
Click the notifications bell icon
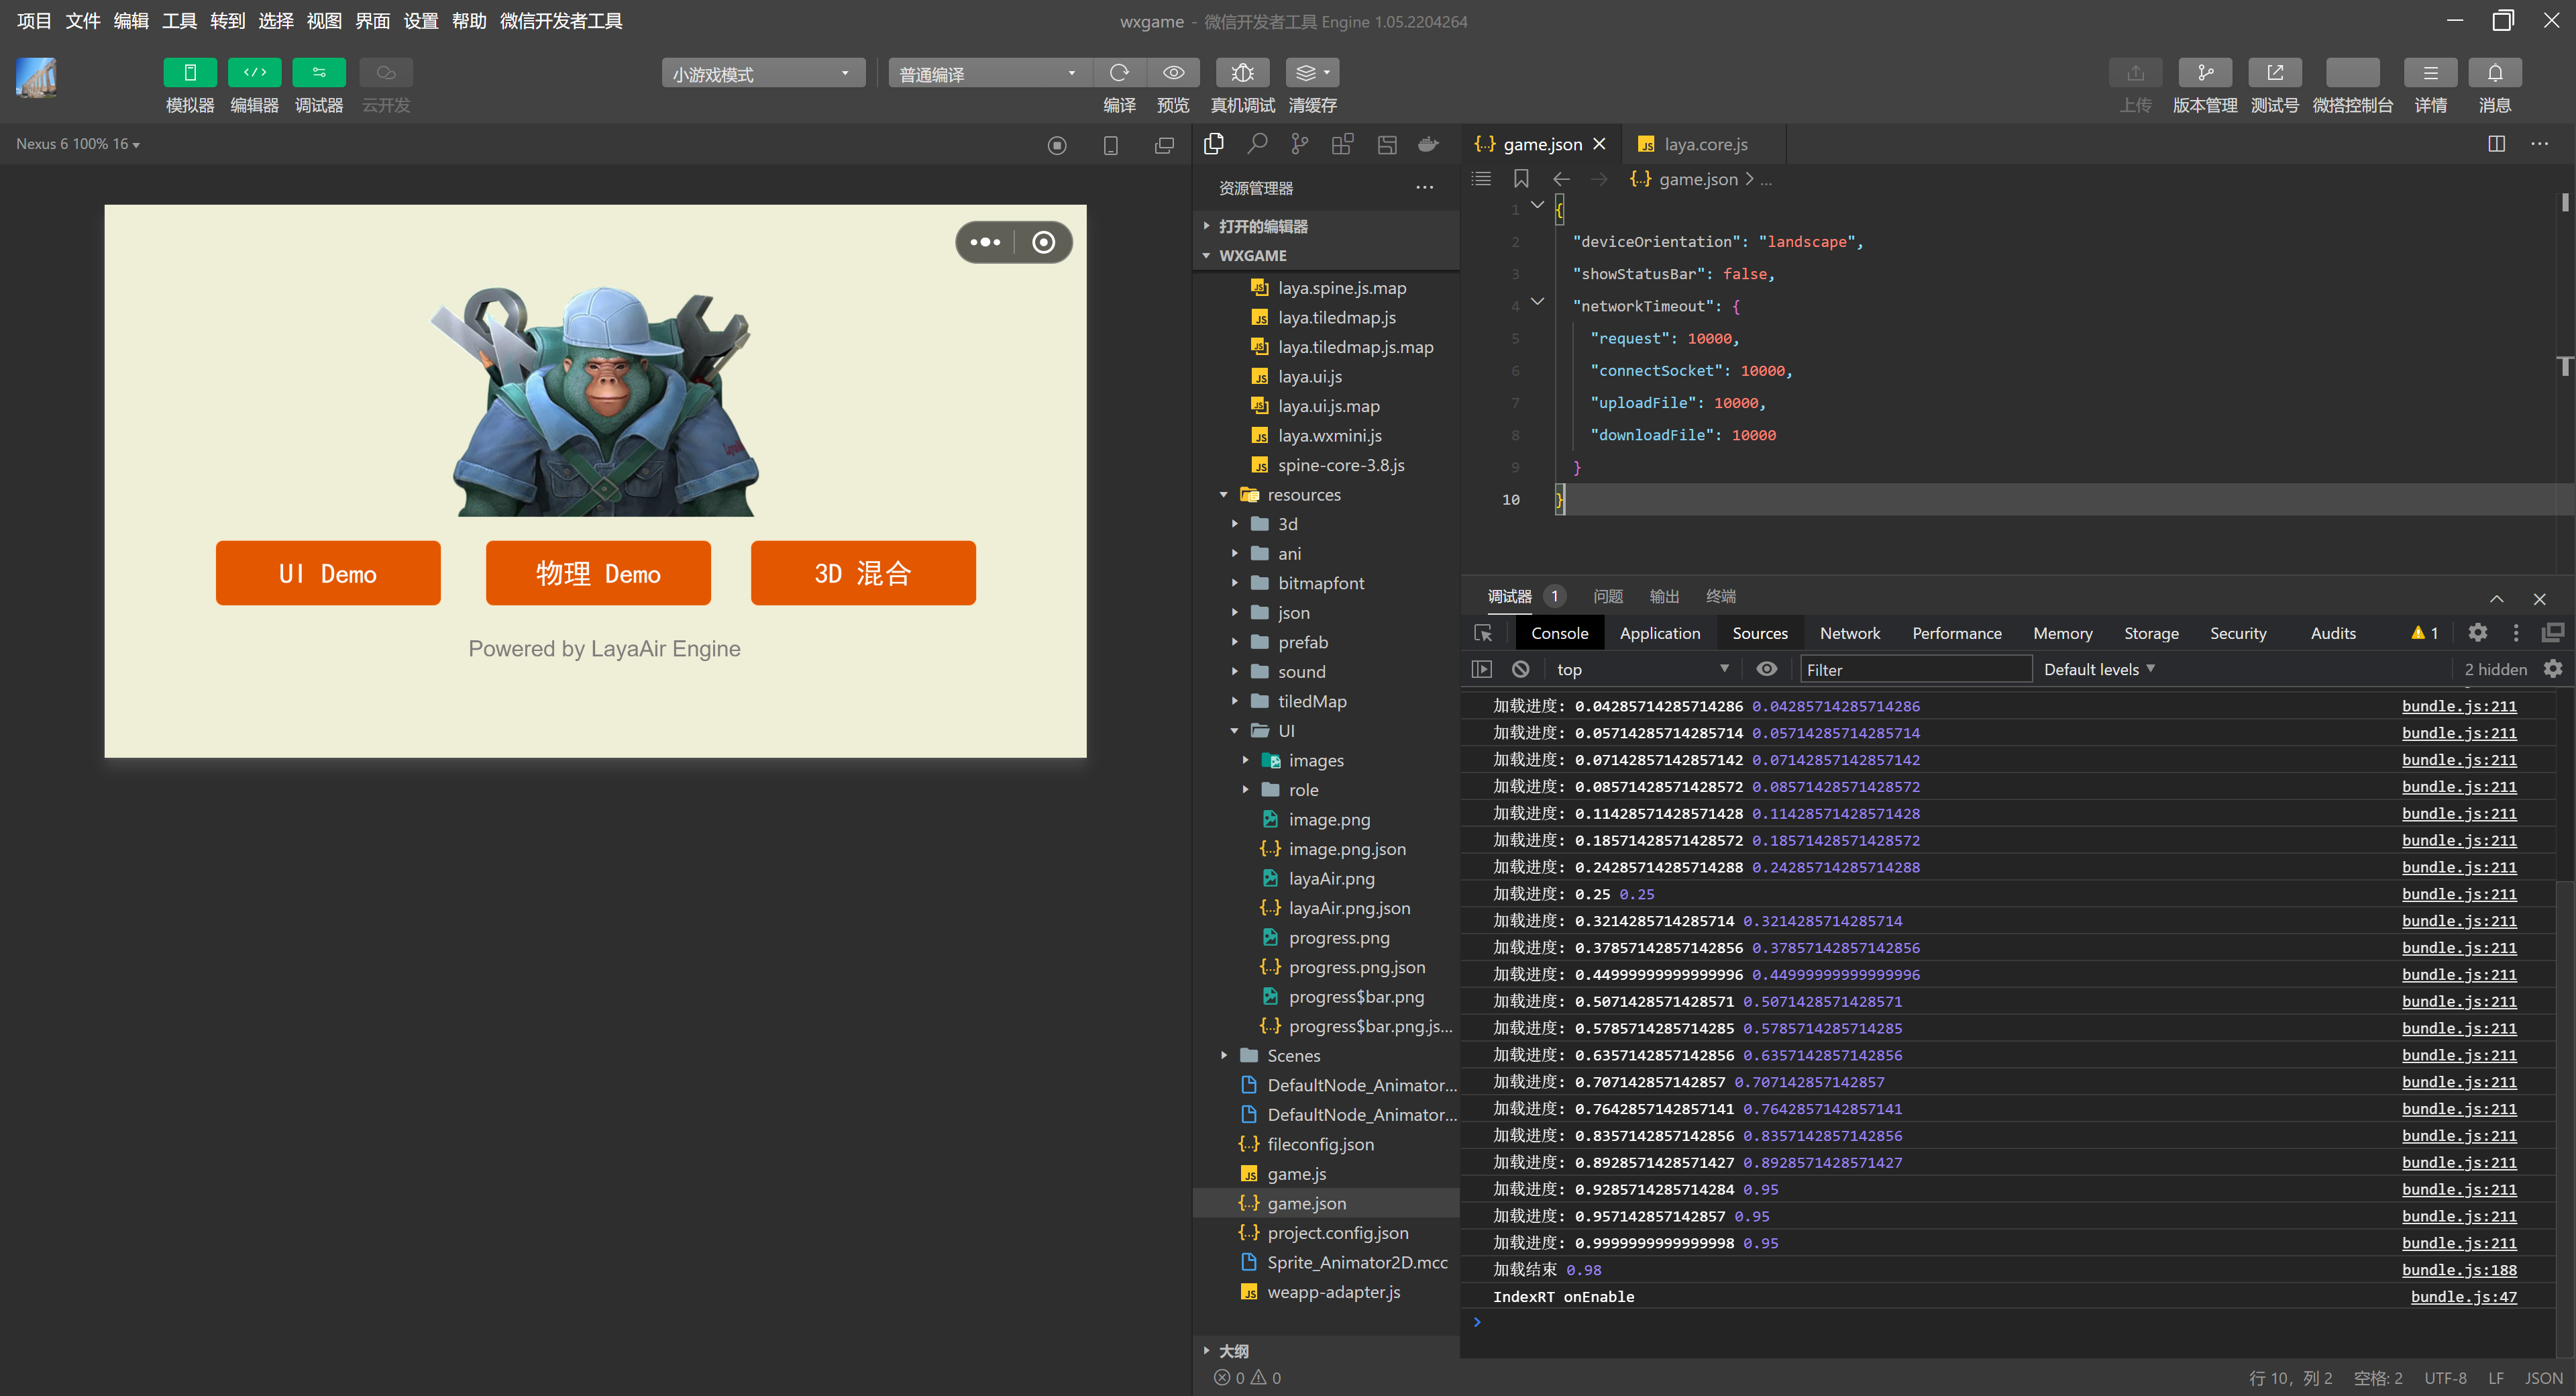click(2494, 72)
